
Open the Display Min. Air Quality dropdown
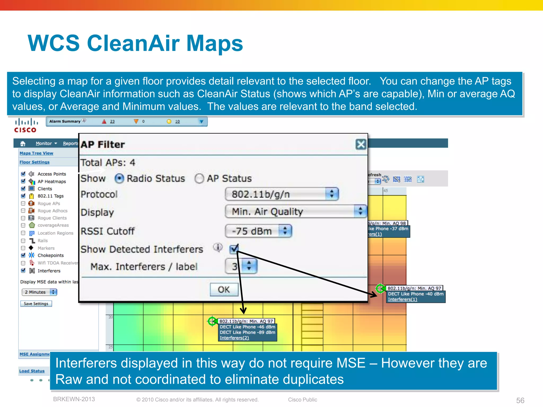[296, 211]
